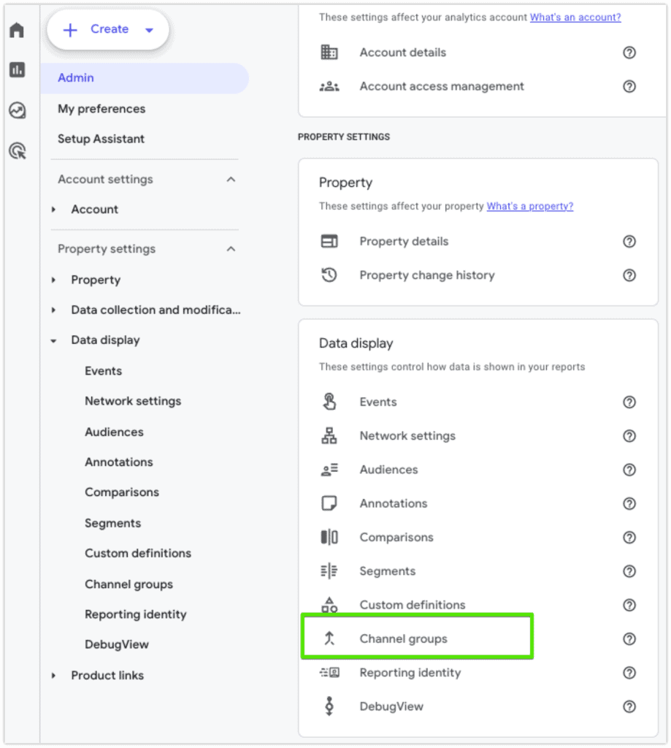
Task: Select the Segments icon
Action: (x=329, y=570)
